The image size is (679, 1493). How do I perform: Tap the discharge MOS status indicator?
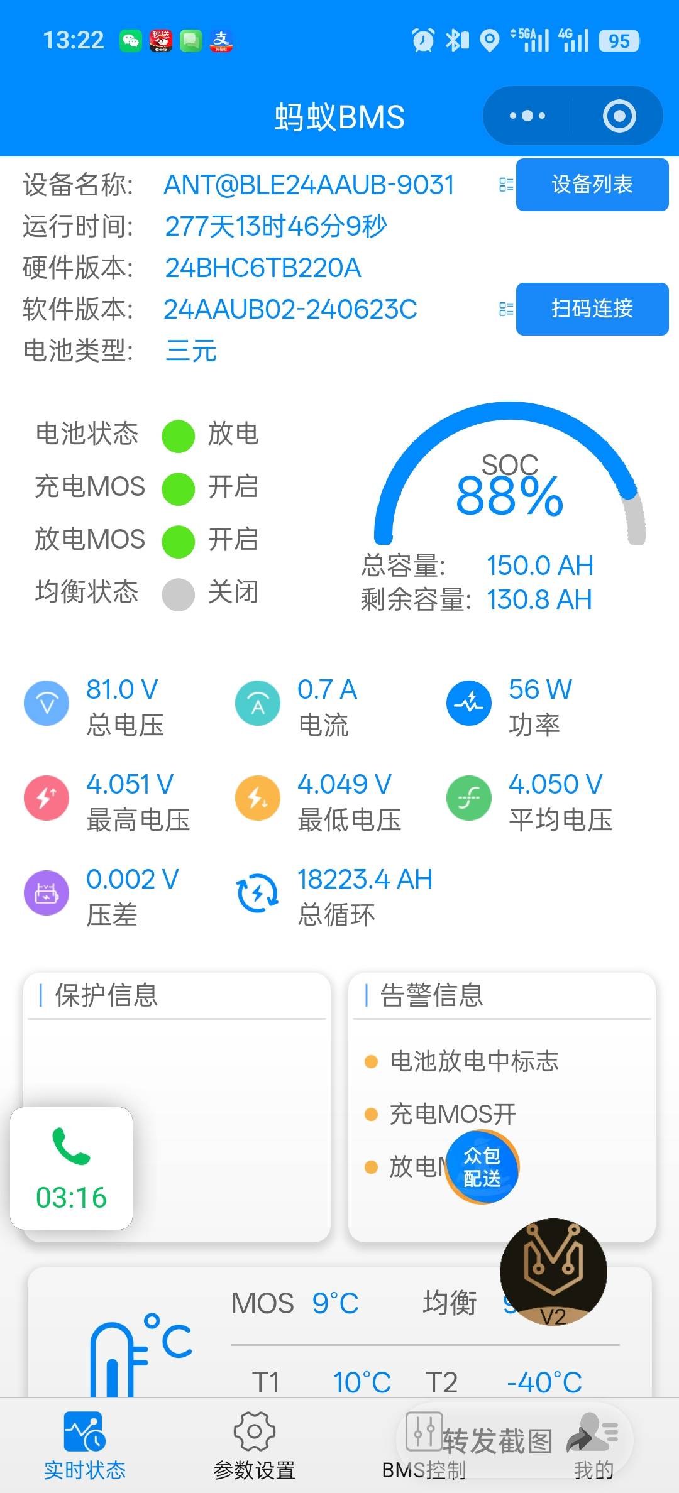178,542
